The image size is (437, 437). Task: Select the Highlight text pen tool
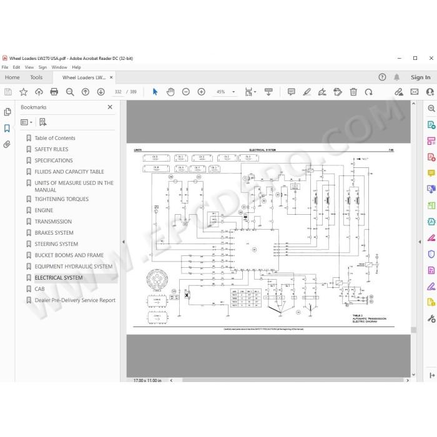(307, 92)
